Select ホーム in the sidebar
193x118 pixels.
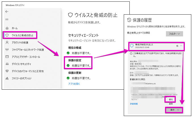tap(15, 28)
